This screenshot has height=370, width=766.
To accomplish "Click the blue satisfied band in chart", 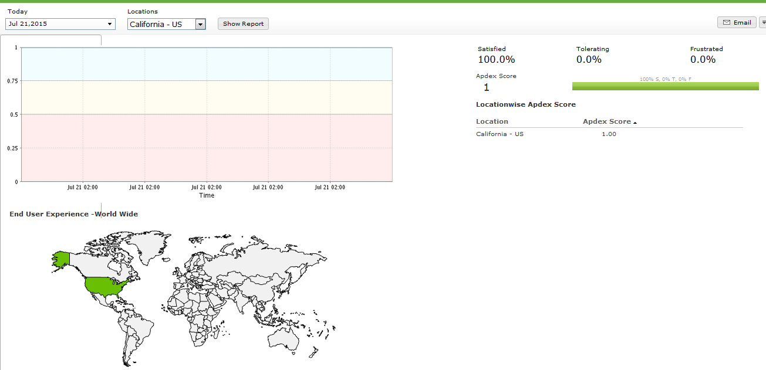I will pyautogui.click(x=207, y=64).
